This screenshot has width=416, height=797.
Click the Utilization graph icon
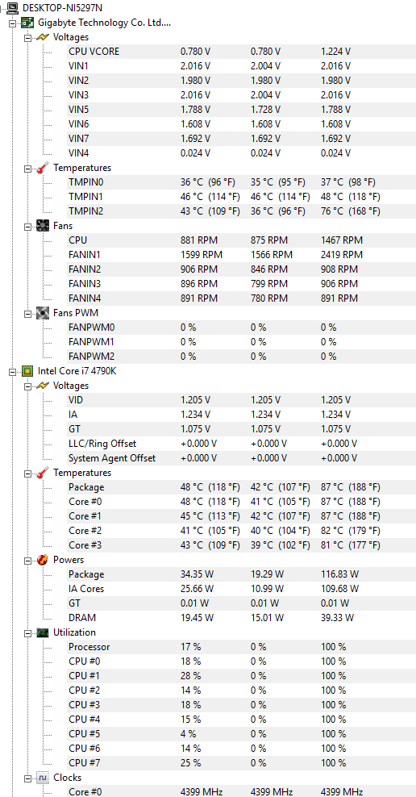tap(44, 632)
